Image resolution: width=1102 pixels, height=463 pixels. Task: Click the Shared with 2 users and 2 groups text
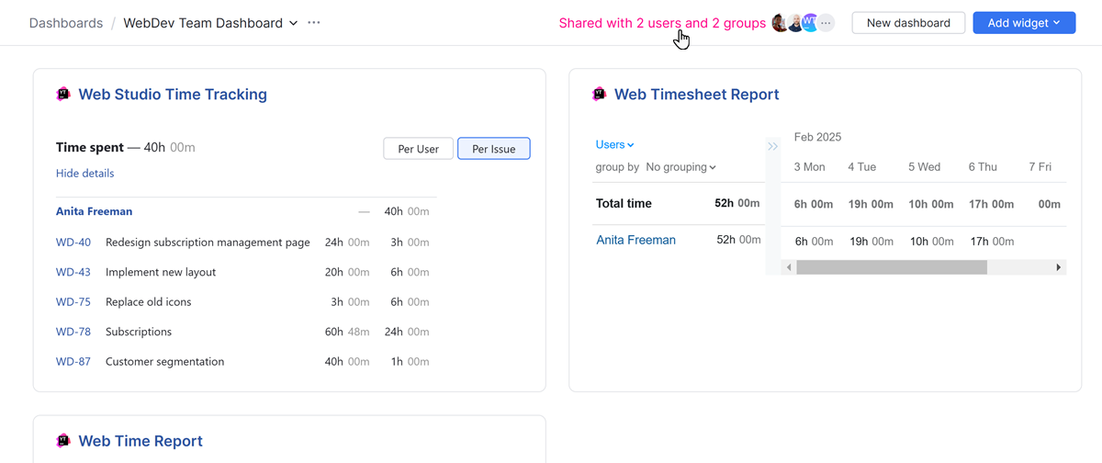[x=661, y=23]
